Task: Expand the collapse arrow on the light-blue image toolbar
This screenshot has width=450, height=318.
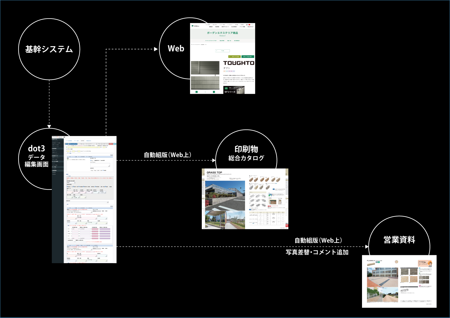Action: pos(68,157)
